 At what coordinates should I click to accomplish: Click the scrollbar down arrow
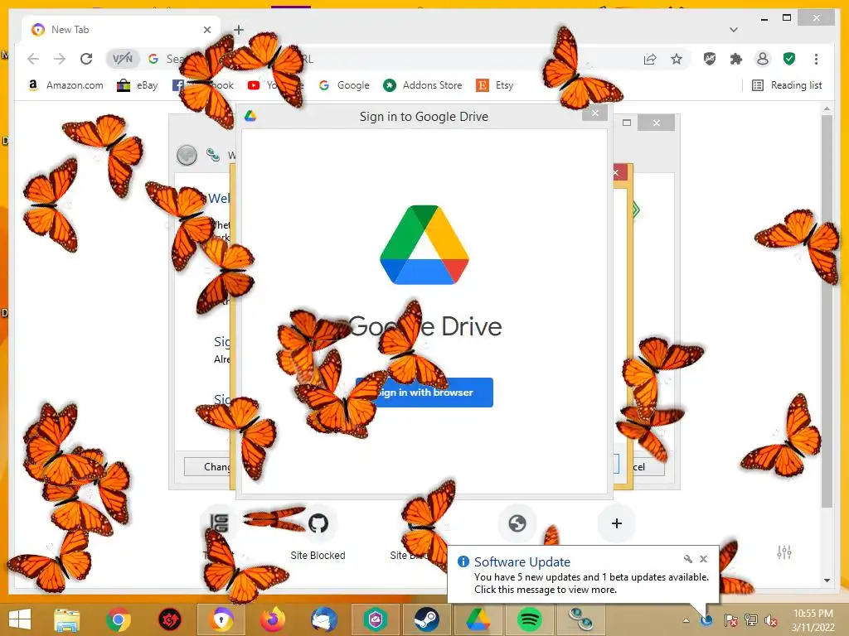click(827, 581)
